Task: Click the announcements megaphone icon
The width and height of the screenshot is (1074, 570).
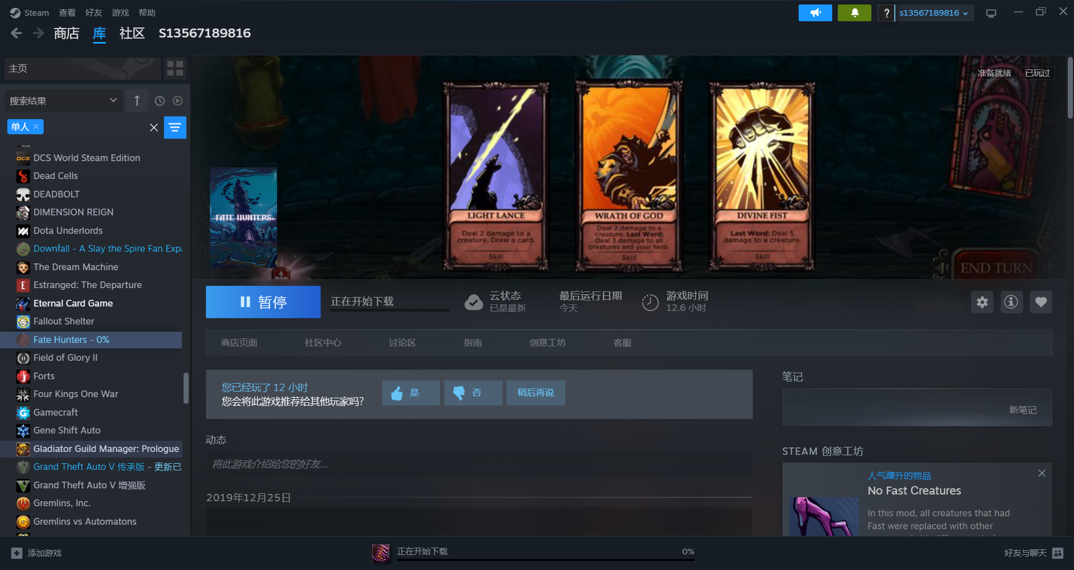Action: pos(815,13)
